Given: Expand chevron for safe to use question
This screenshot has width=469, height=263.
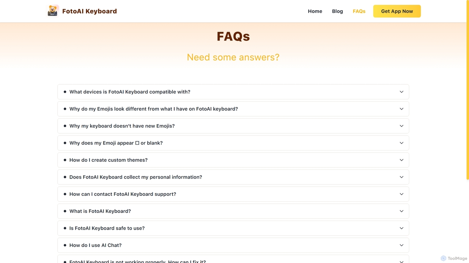Looking at the screenshot, I should (x=402, y=228).
